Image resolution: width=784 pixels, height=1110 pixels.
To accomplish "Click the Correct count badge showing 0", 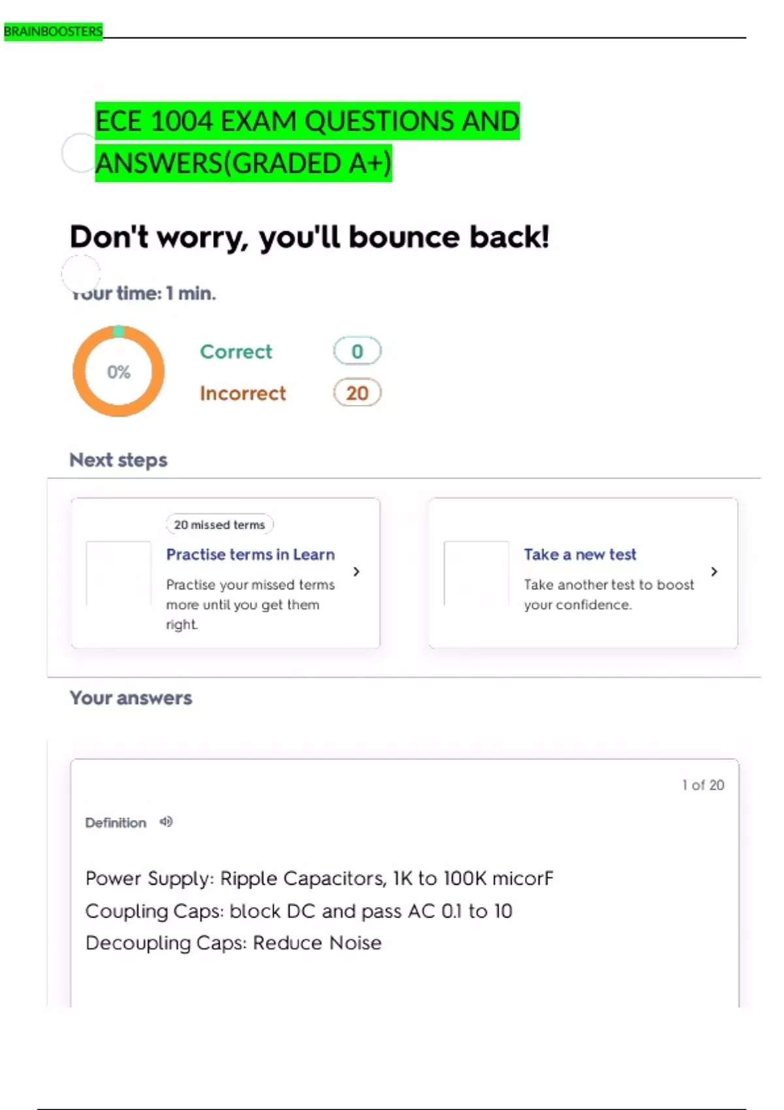I will click(x=357, y=351).
